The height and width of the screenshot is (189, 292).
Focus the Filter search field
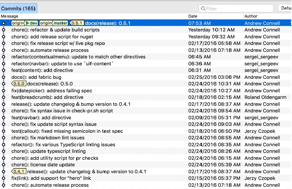pos(236,8)
